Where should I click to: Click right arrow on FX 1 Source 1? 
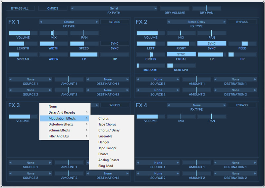[50, 79]
